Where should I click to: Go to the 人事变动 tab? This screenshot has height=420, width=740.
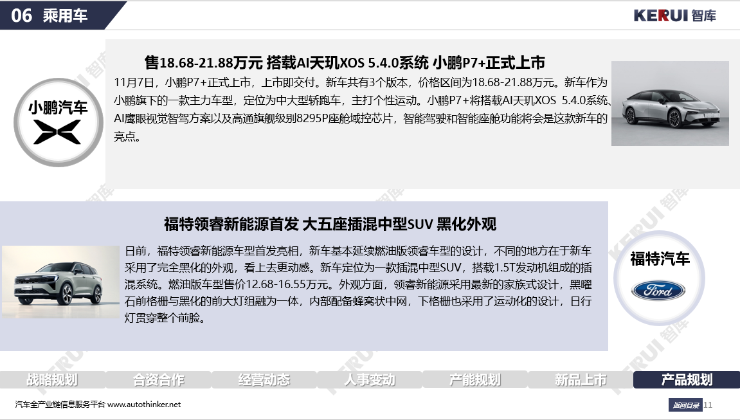coord(370,379)
